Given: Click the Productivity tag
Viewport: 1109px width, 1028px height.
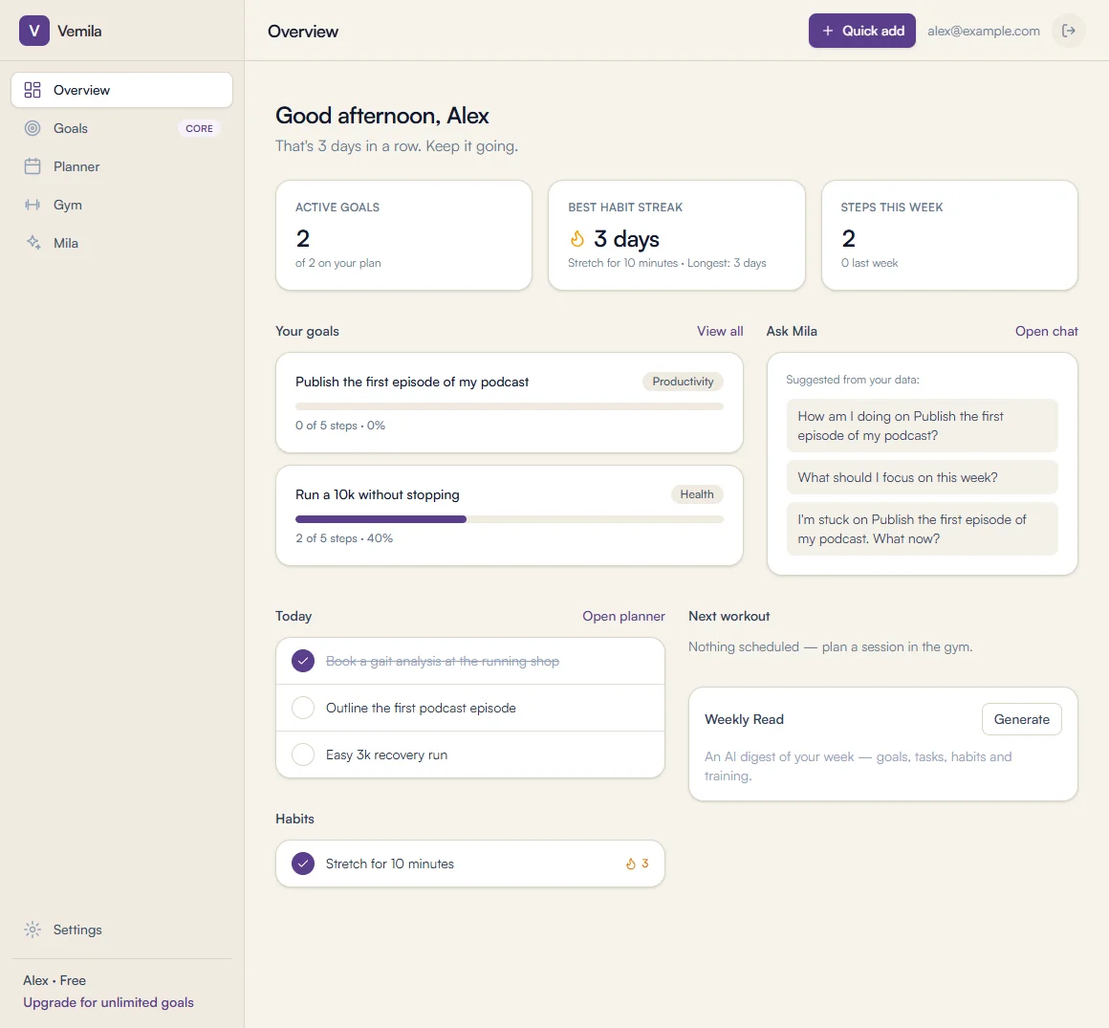Looking at the screenshot, I should click(x=683, y=382).
